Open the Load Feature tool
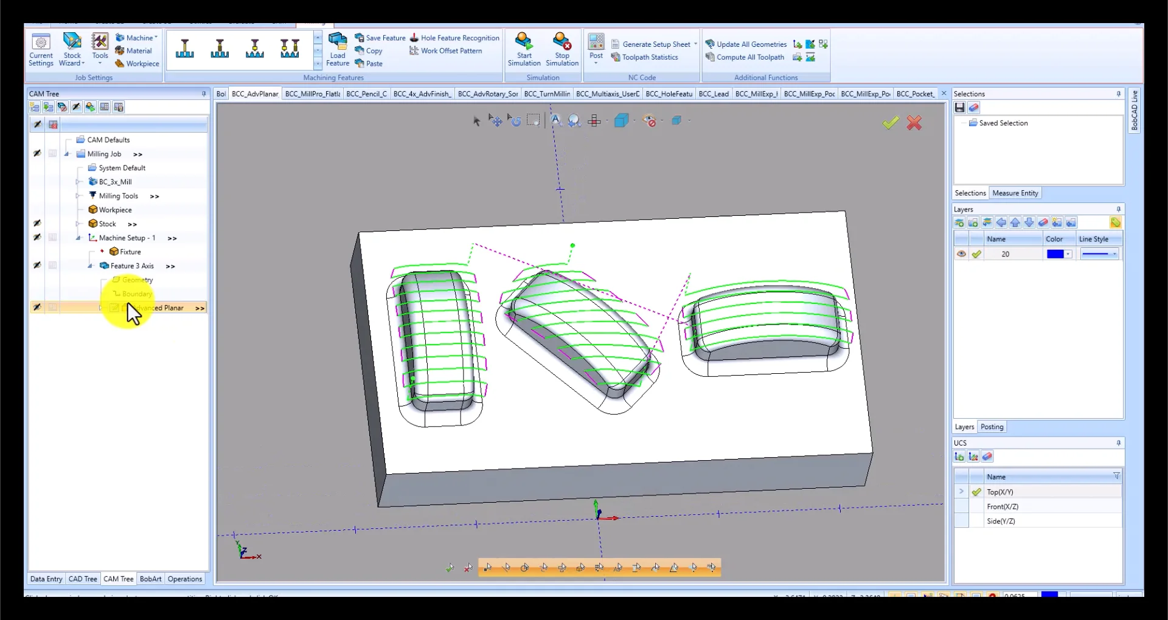This screenshot has height=620, width=1168. pos(338,49)
